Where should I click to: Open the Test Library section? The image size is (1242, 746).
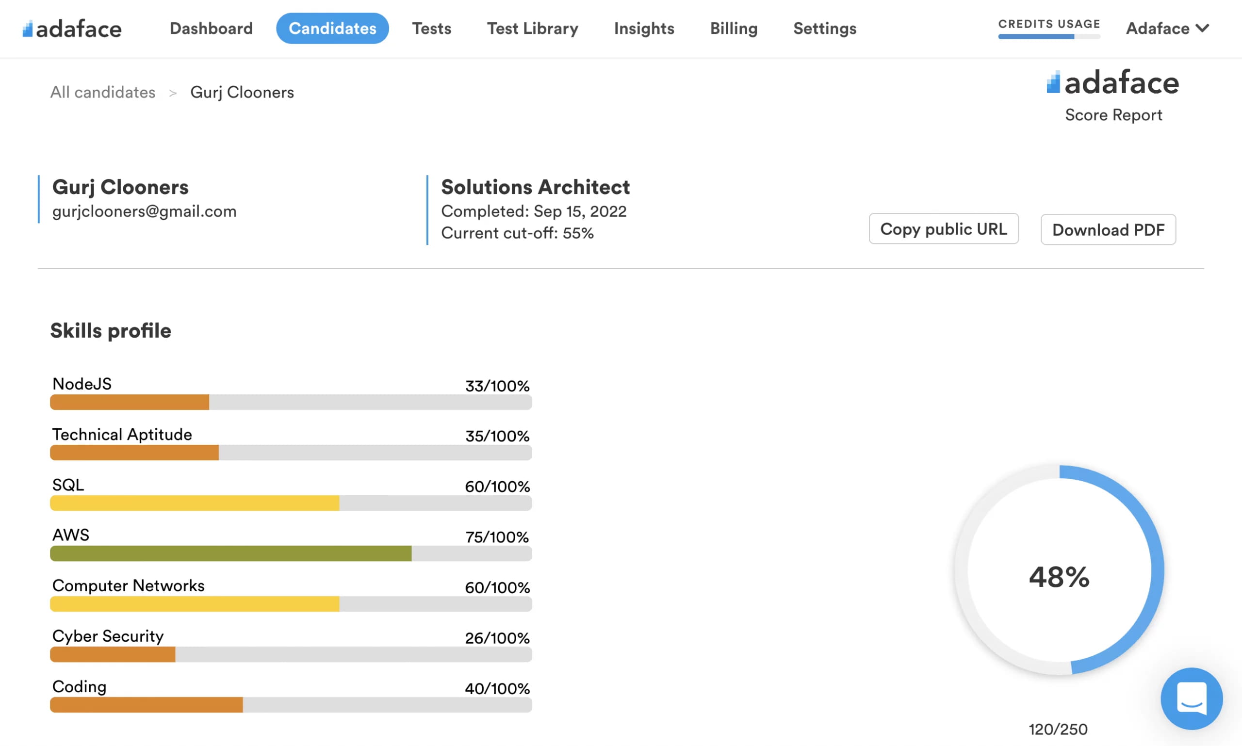(532, 29)
